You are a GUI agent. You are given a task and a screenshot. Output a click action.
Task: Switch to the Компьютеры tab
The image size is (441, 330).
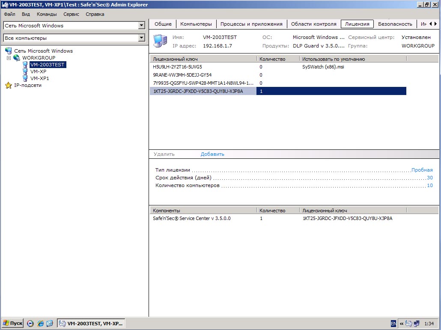coord(196,24)
